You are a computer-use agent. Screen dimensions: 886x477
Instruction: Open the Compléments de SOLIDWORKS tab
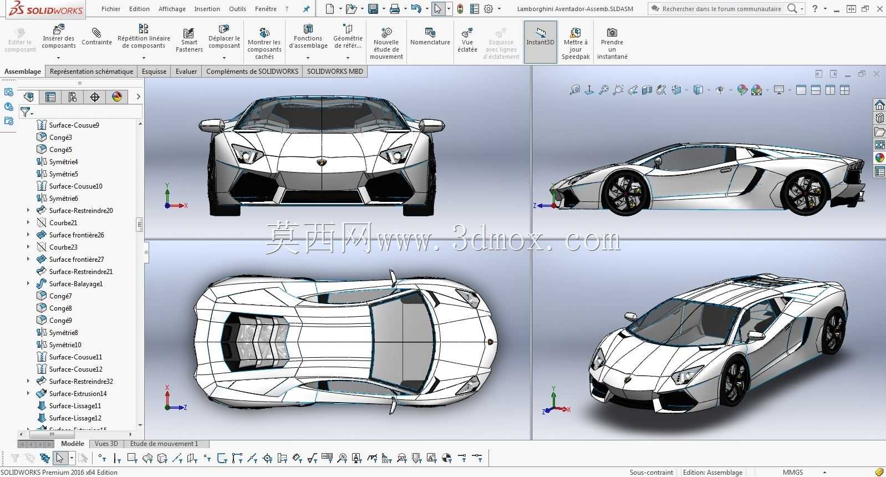[x=252, y=71]
